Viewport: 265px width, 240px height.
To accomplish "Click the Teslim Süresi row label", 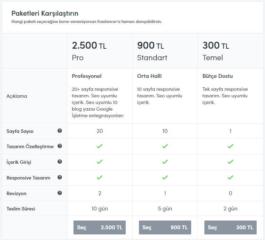I will (x=21, y=209).
